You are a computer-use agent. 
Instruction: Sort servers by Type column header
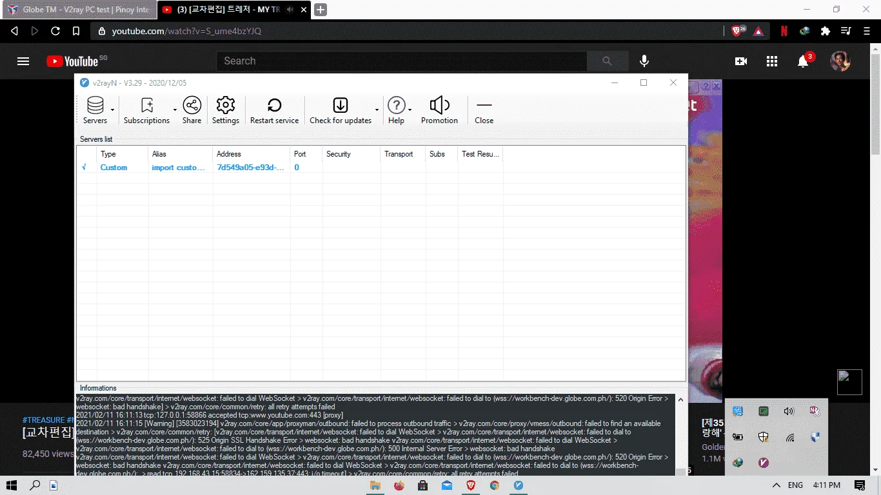(x=123, y=154)
